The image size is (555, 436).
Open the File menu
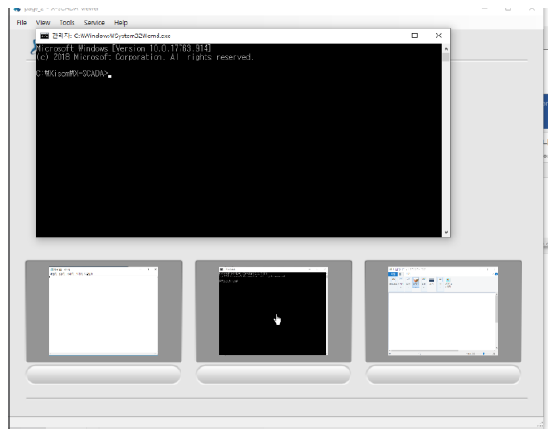tap(21, 23)
